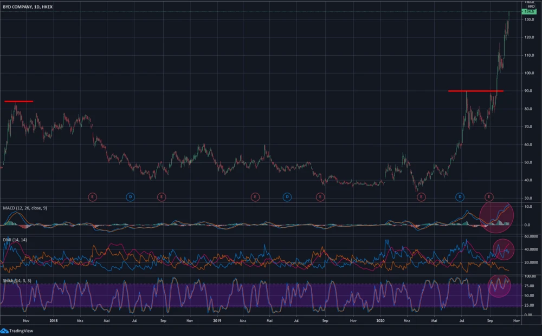Select the short red line above the 2017 high

coord(18,101)
